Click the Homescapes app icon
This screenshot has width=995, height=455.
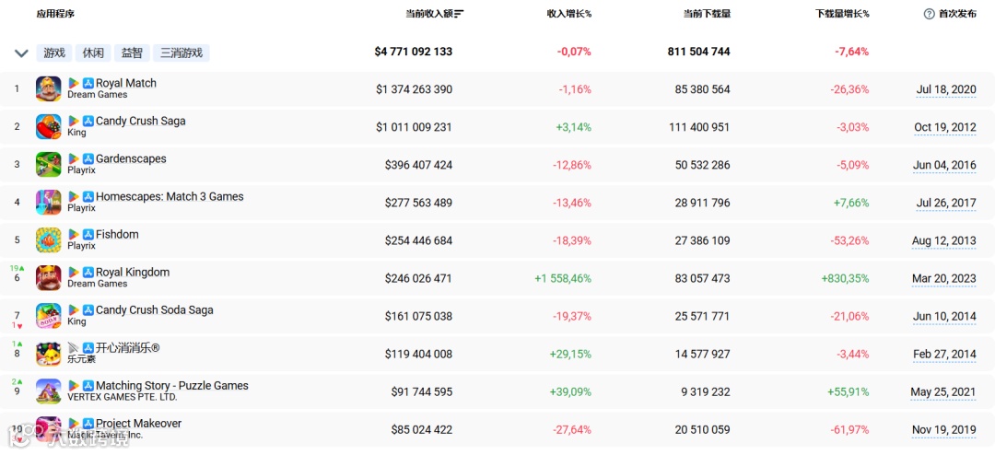pyautogui.click(x=49, y=203)
